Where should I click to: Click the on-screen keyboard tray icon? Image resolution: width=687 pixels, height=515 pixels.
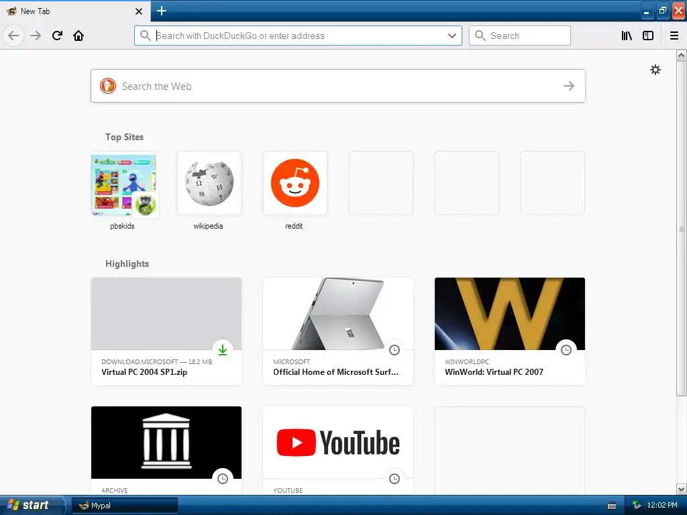click(x=612, y=506)
